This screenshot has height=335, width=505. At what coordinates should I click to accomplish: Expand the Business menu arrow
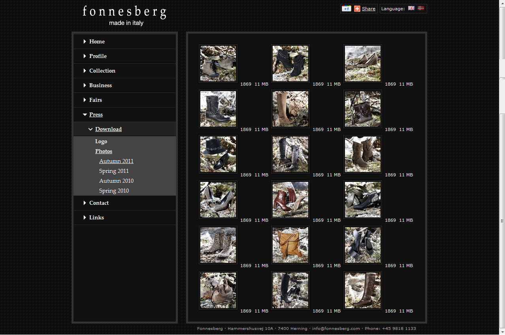pyautogui.click(x=85, y=85)
